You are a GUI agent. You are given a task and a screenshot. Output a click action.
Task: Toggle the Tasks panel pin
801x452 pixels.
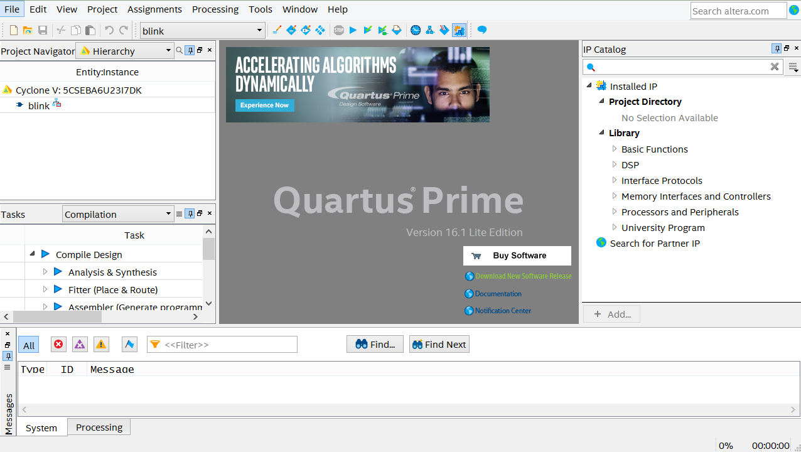point(190,214)
